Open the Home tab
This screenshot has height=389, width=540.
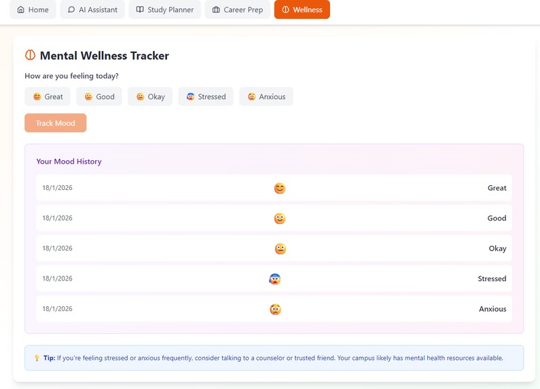pyautogui.click(x=33, y=10)
